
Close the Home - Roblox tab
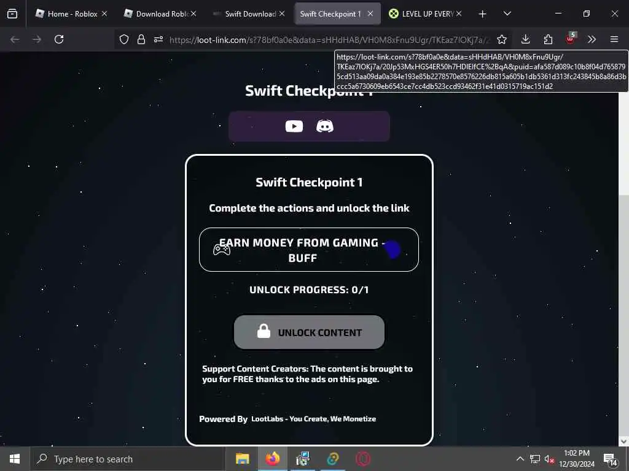pyautogui.click(x=104, y=13)
